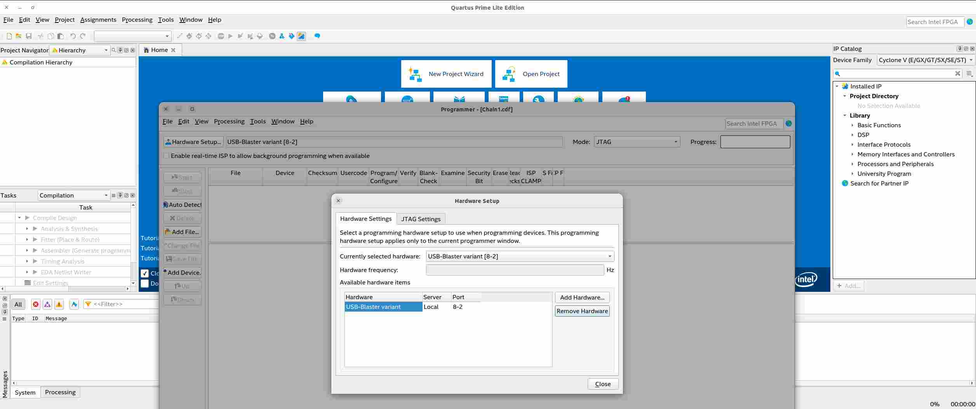Click the New file icon in main toolbar
Screen dimensions: 976x409
9,36
